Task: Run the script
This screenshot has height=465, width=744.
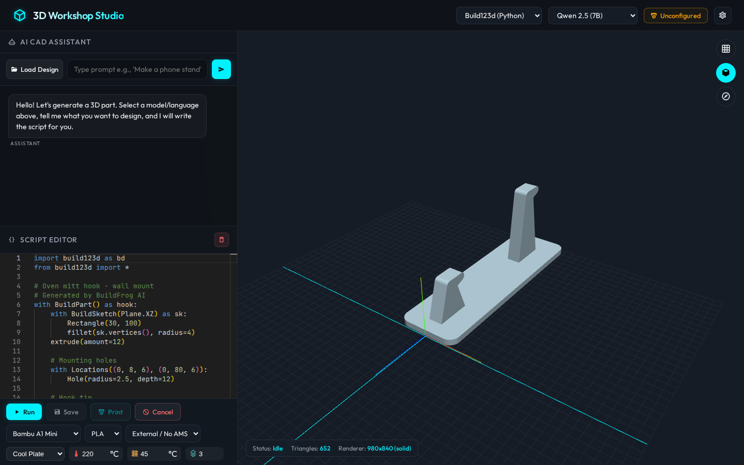Action: coord(24,412)
